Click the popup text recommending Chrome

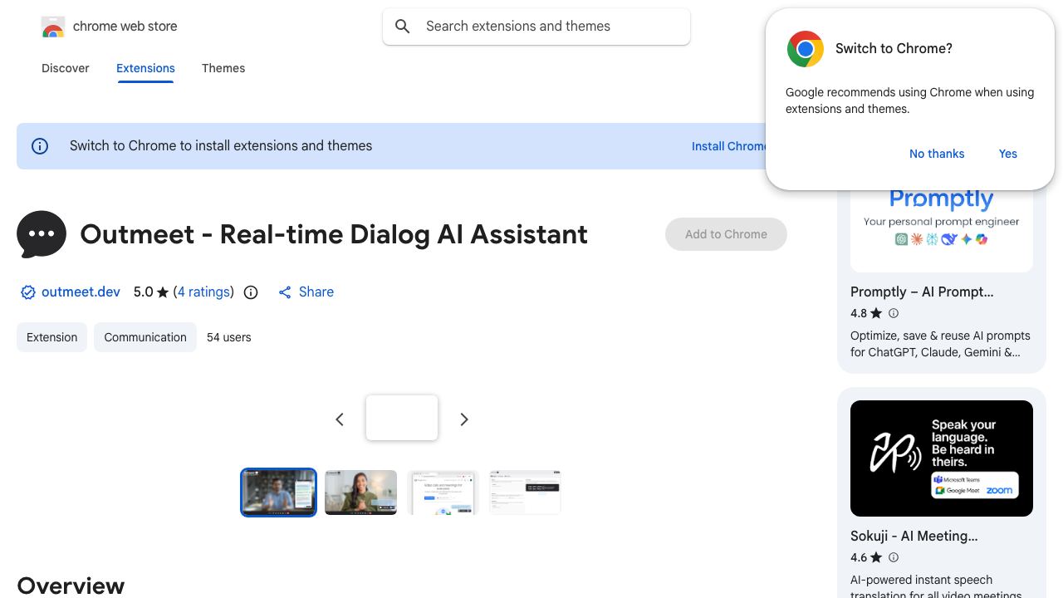909,100
